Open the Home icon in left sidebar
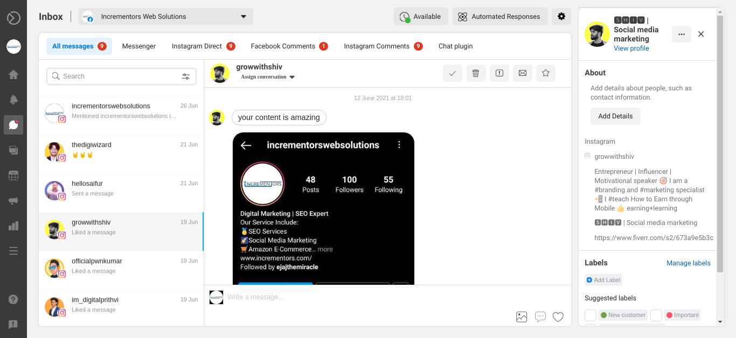Viewport: 736px width, 338px height. 13,75
